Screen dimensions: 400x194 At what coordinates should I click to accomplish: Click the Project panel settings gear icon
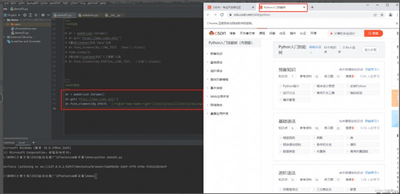coord(42,15)
